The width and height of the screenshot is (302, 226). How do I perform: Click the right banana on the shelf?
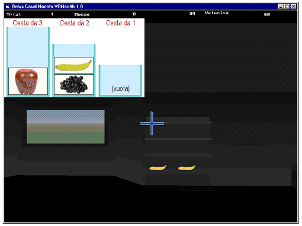tap(187, 168)
